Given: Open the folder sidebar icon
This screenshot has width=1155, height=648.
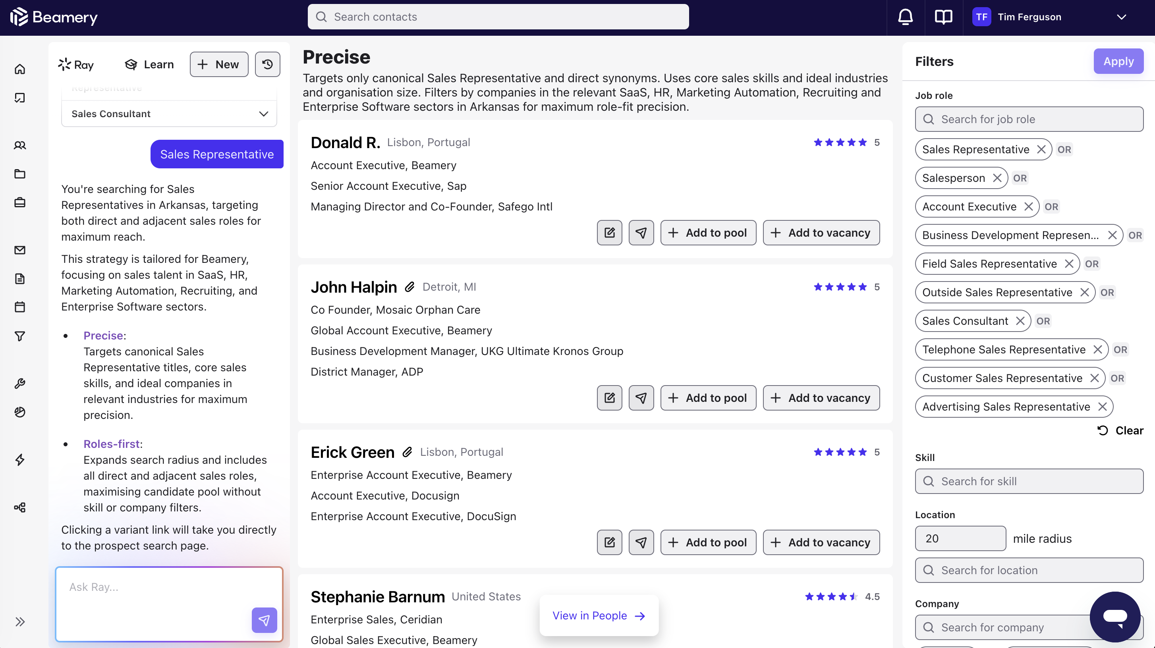Looking at the screenshot, I should [x=20, y=174].
